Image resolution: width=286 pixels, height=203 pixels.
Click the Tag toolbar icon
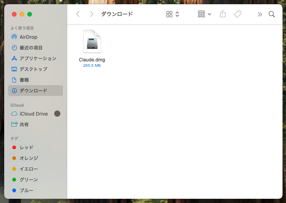pyautogui.click(x=238, y=14)
